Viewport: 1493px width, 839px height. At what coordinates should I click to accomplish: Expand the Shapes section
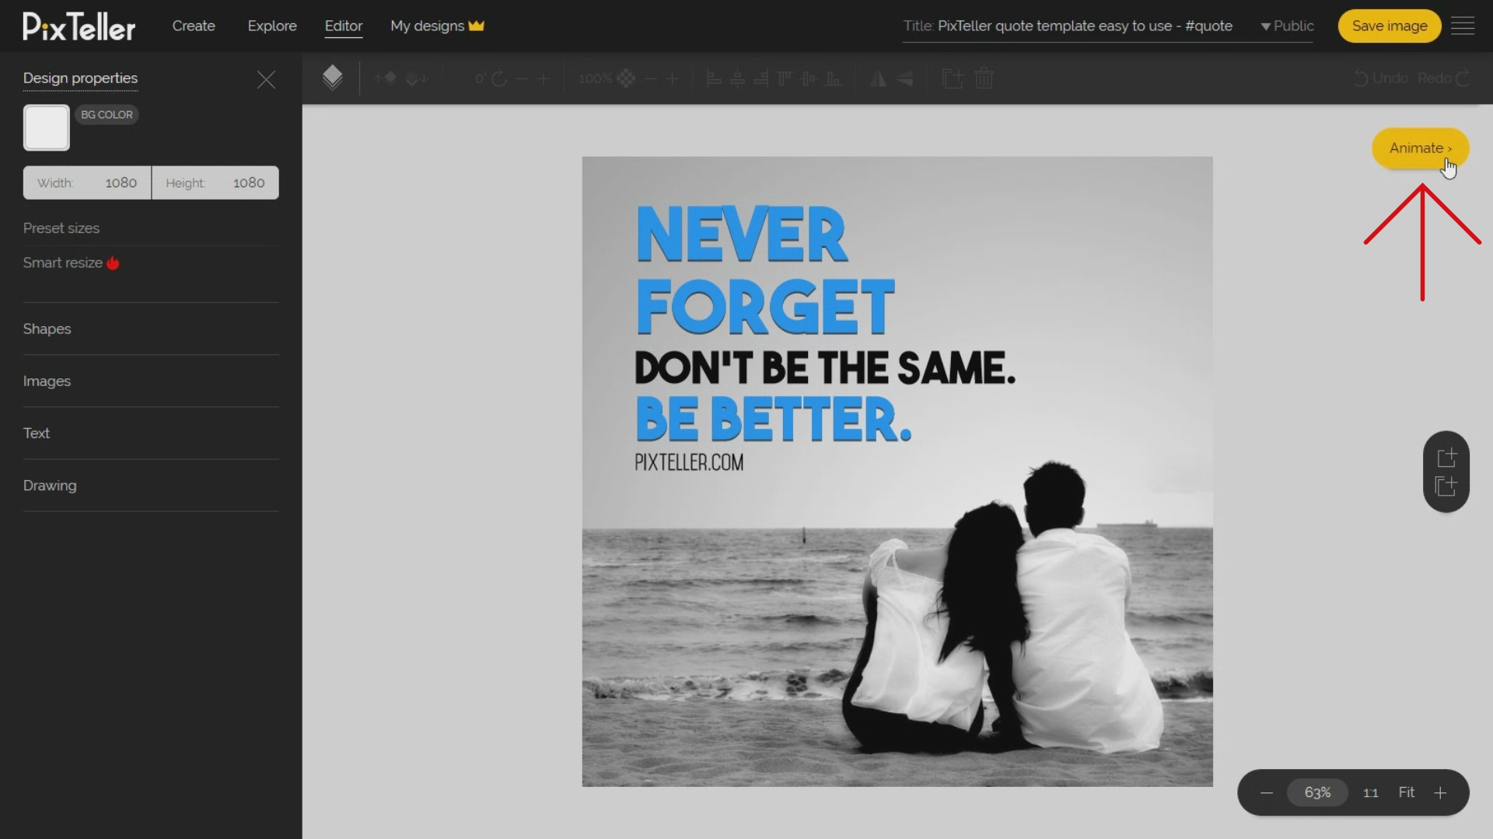[151, 329]
